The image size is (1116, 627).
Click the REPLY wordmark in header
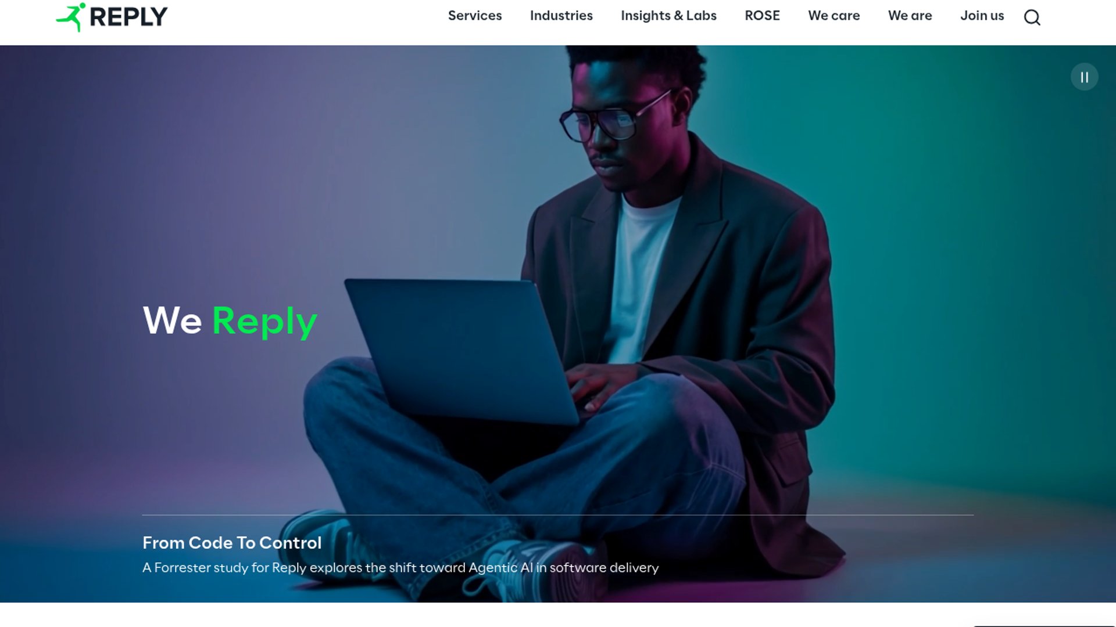point(128,17)
